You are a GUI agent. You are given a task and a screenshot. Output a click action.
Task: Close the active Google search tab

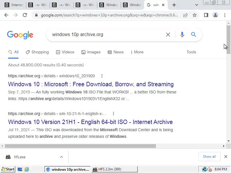[x=163, y=5]
